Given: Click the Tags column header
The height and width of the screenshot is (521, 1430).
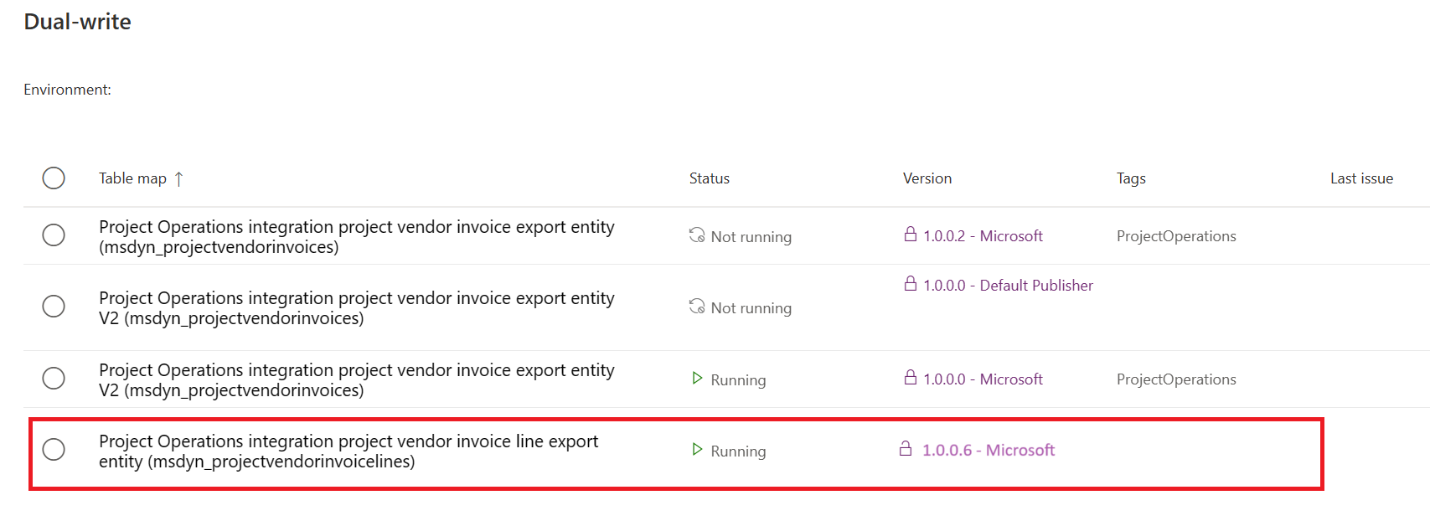Looking at the screenshot, I should click(1131, 178).
